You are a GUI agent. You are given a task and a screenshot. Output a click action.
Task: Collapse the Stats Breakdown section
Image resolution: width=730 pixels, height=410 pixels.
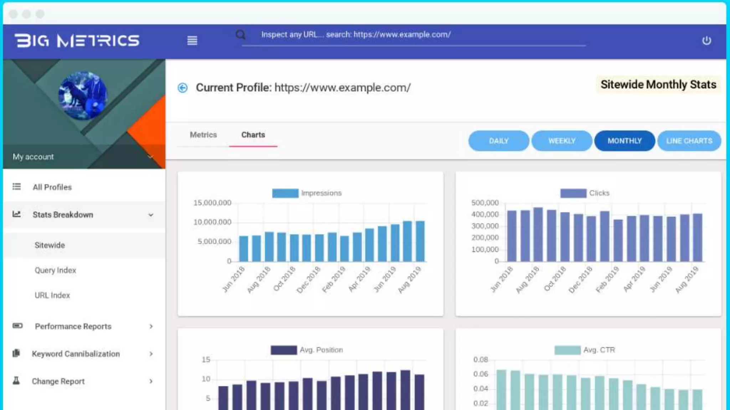pos(151,215)
